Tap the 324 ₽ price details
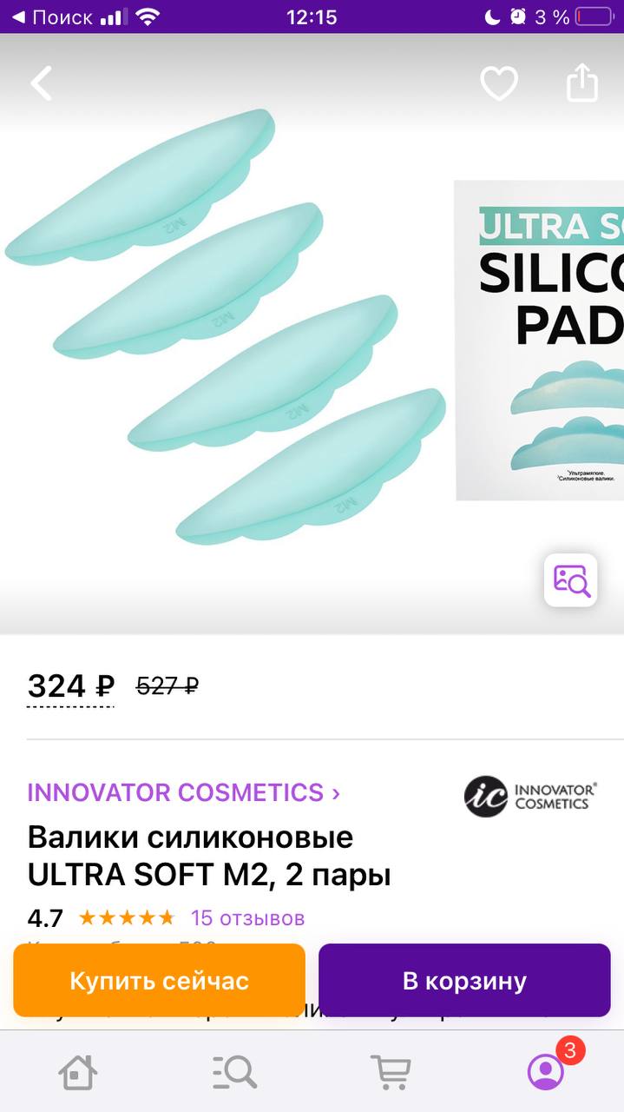 (71, 686)
